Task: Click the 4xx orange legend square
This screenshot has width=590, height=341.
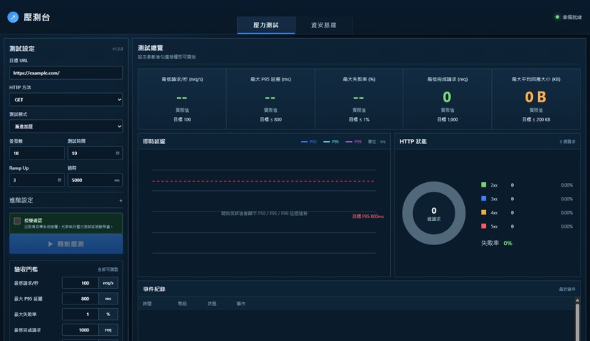Action: point(484,212)
